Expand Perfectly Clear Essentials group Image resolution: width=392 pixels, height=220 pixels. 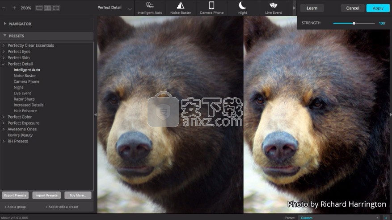tap(4, 45)
